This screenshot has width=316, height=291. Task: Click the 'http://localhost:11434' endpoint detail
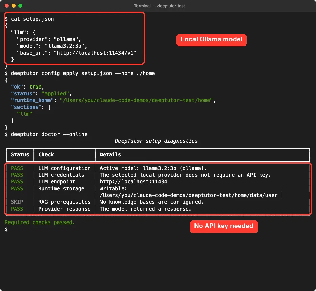(133, 182)
